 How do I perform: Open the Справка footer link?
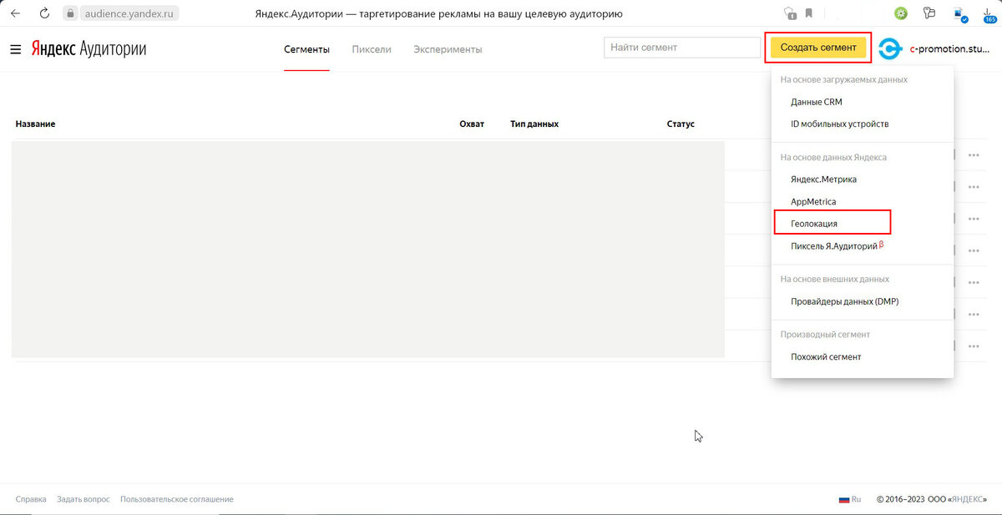click(31, 499)
